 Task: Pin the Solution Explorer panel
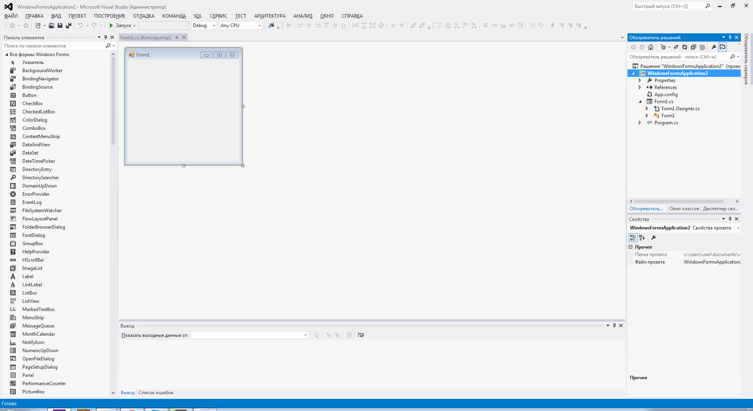tap(730, 37)
